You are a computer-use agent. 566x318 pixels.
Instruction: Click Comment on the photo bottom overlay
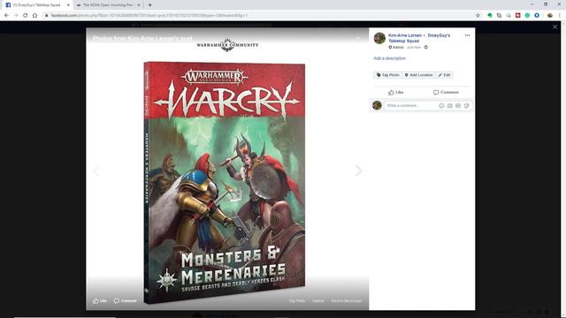(x=126, y=300)
